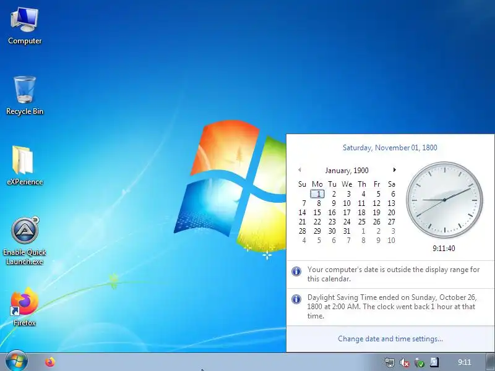
Task: Click the Show desktop strip
Action: click(x=490, y=362)
